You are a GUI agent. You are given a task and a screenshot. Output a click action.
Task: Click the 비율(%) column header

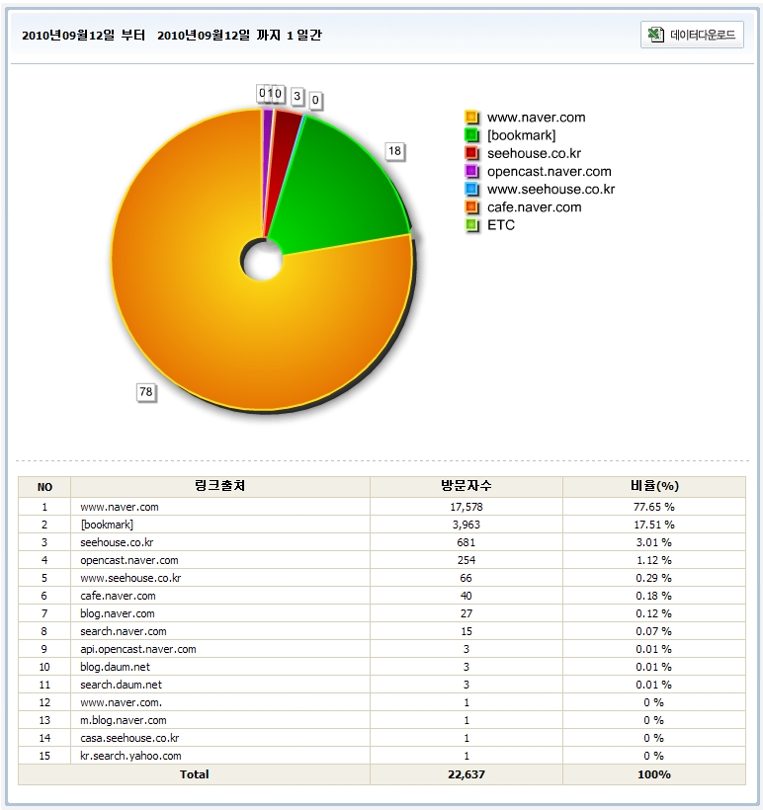pyautogui.click(x=653, y=486)
